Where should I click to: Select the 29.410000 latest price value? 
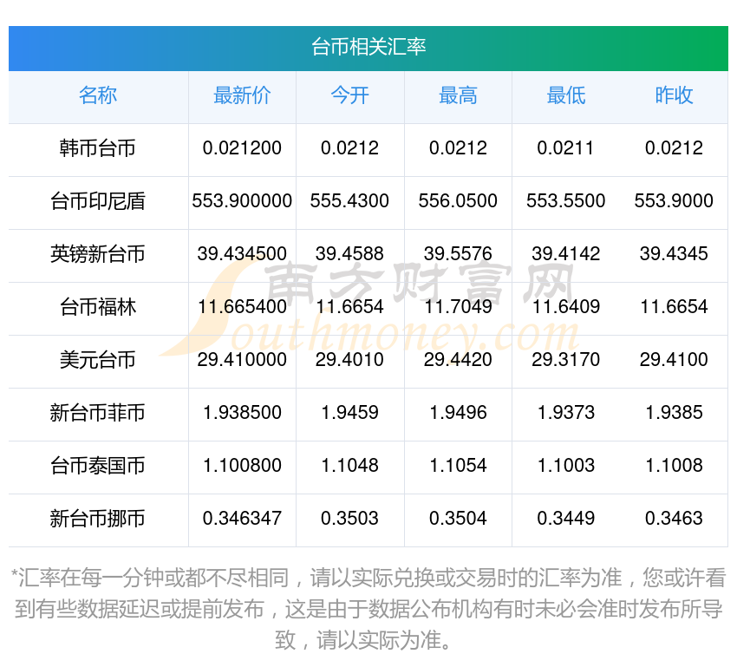(x=242, y=360)
